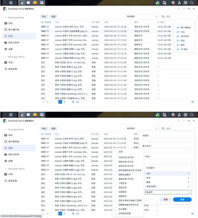Uncheck 客户端类型 column checkbox

tap(178, 27)
